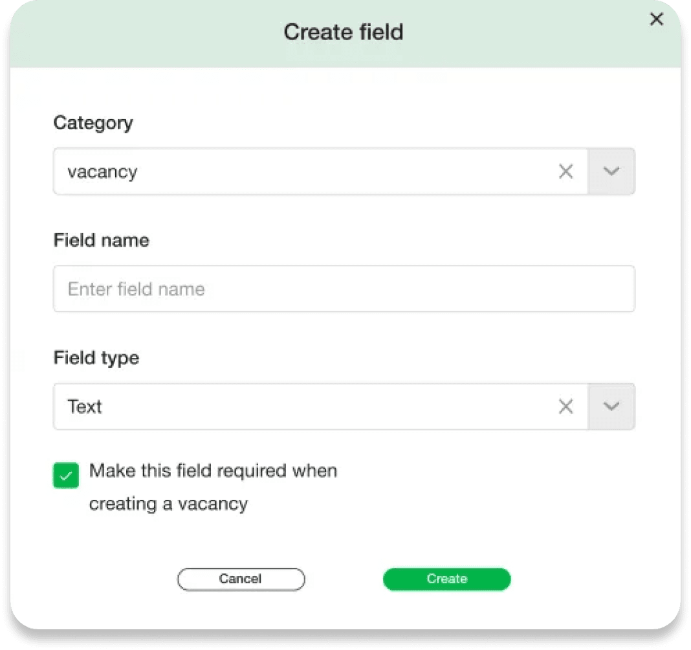Create the new field

click(447, 579)
